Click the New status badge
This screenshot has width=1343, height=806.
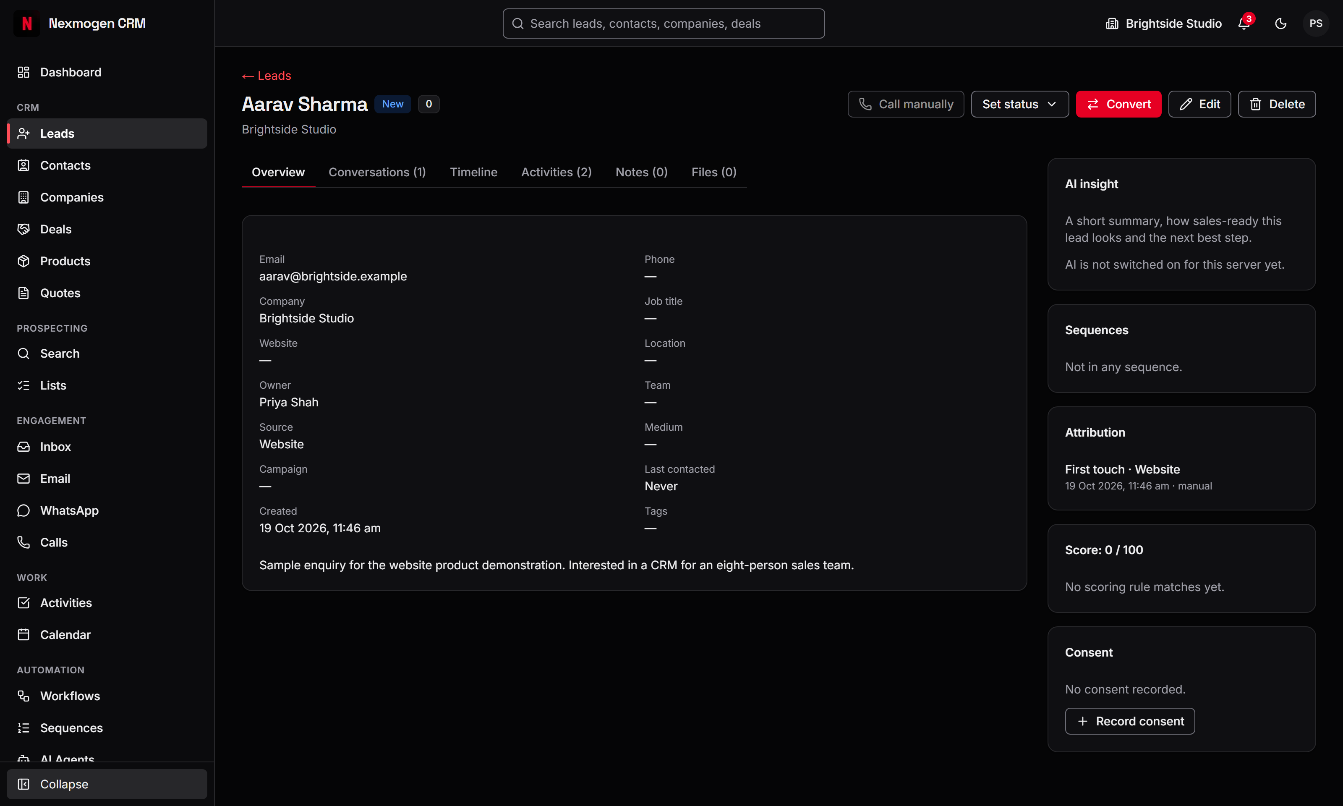tap(392, 104)
